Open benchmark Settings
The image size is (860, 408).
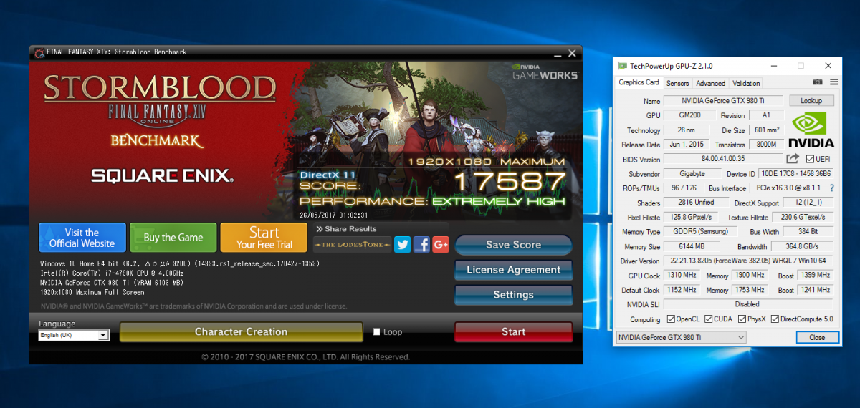coord(513,295)
